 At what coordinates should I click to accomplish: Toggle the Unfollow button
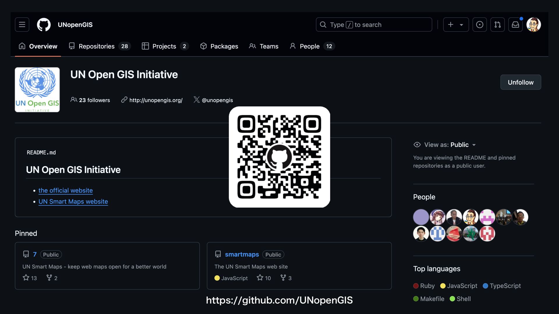coord(521,82)
